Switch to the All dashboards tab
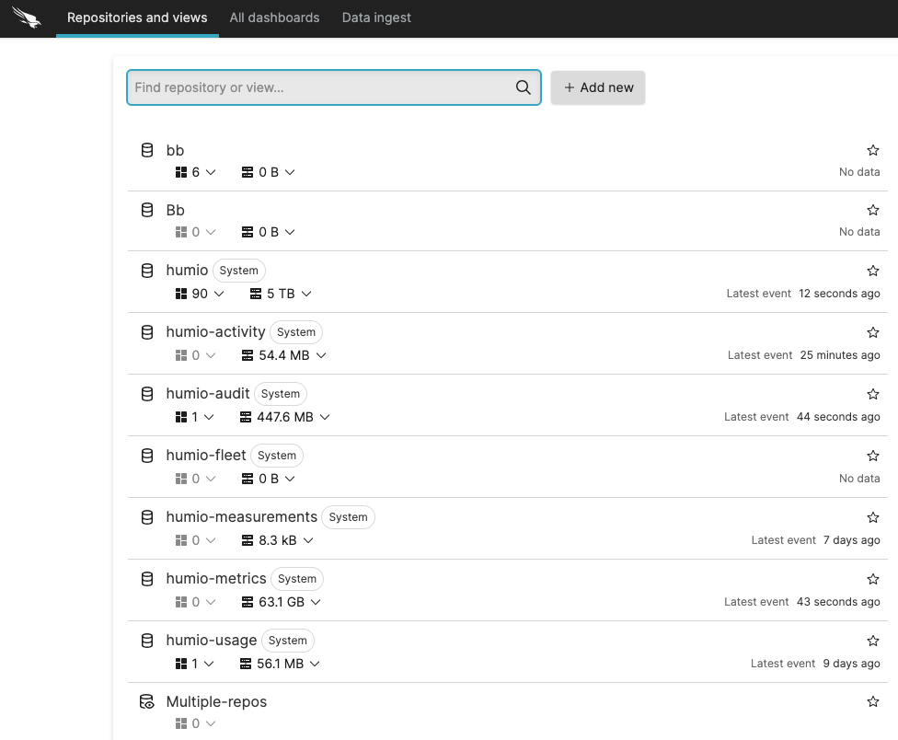 coord(274,17)
